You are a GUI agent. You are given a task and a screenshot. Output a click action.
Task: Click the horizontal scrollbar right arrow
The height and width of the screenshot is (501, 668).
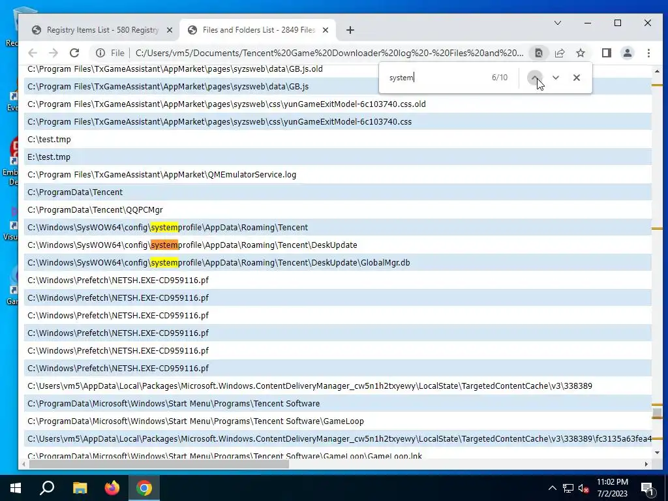point(646,464)
